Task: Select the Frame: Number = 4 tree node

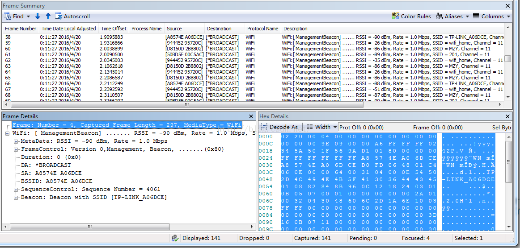Action: pos(127,125)
